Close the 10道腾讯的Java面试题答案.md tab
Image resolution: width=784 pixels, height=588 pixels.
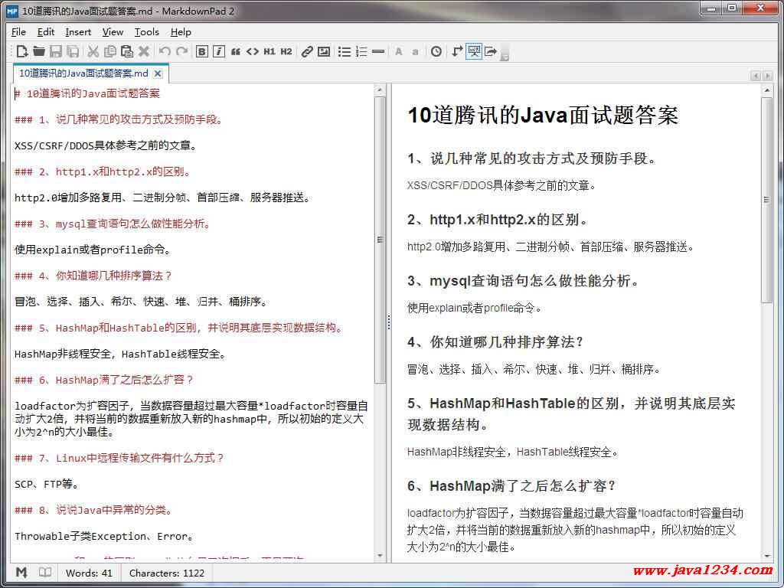(158, 73)
